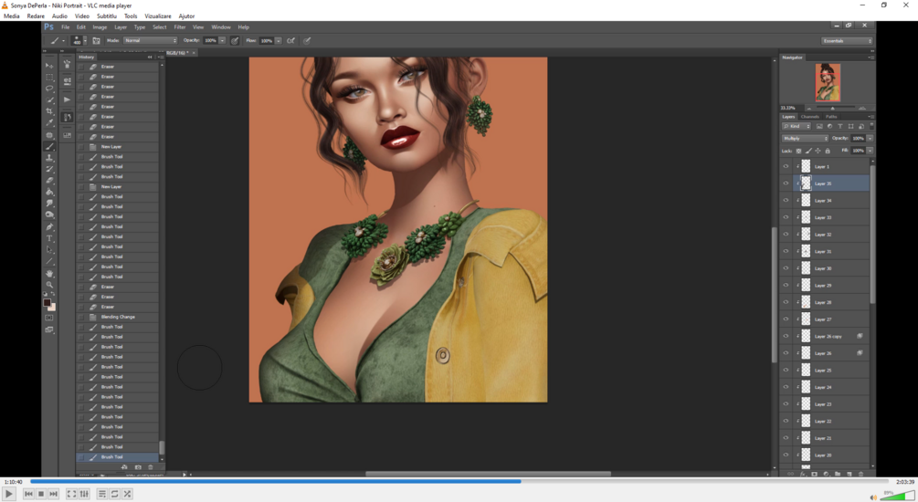
Task: Lock image pixels brush icon
Action: [808, 151]
